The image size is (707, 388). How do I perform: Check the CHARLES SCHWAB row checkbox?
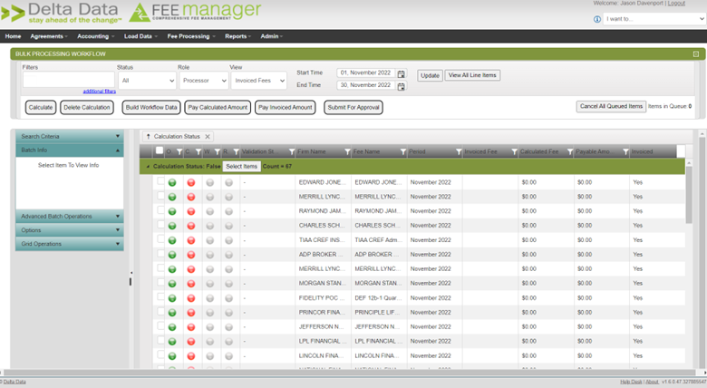(x=160, y=224)
